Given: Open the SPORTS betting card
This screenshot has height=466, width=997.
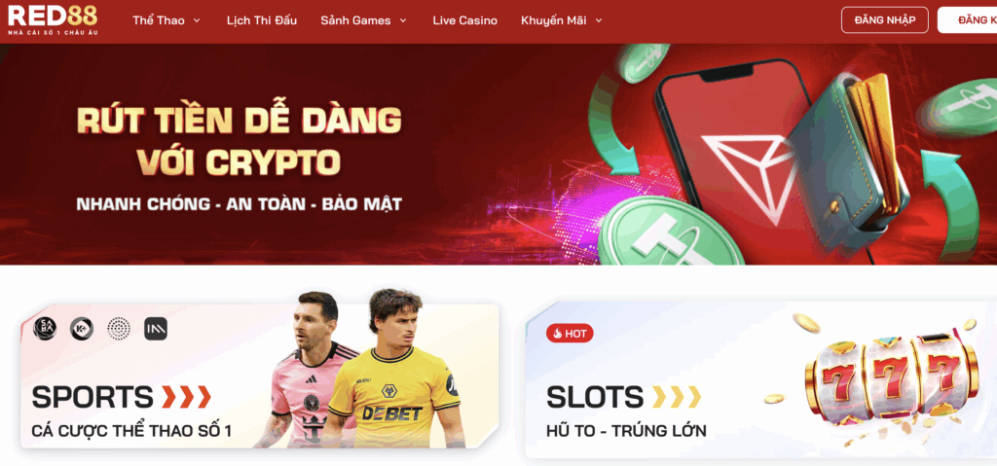Looking at the screenshot, I should pyautogui.click(x=259, y=376).
